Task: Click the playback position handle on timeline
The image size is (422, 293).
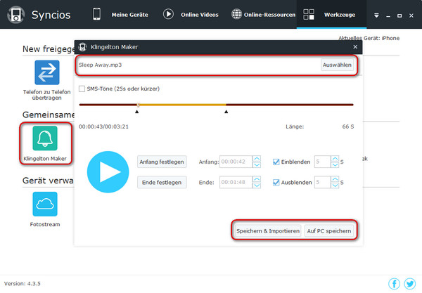Action: 138,105
